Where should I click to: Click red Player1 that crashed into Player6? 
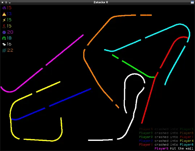coord(146,144)
